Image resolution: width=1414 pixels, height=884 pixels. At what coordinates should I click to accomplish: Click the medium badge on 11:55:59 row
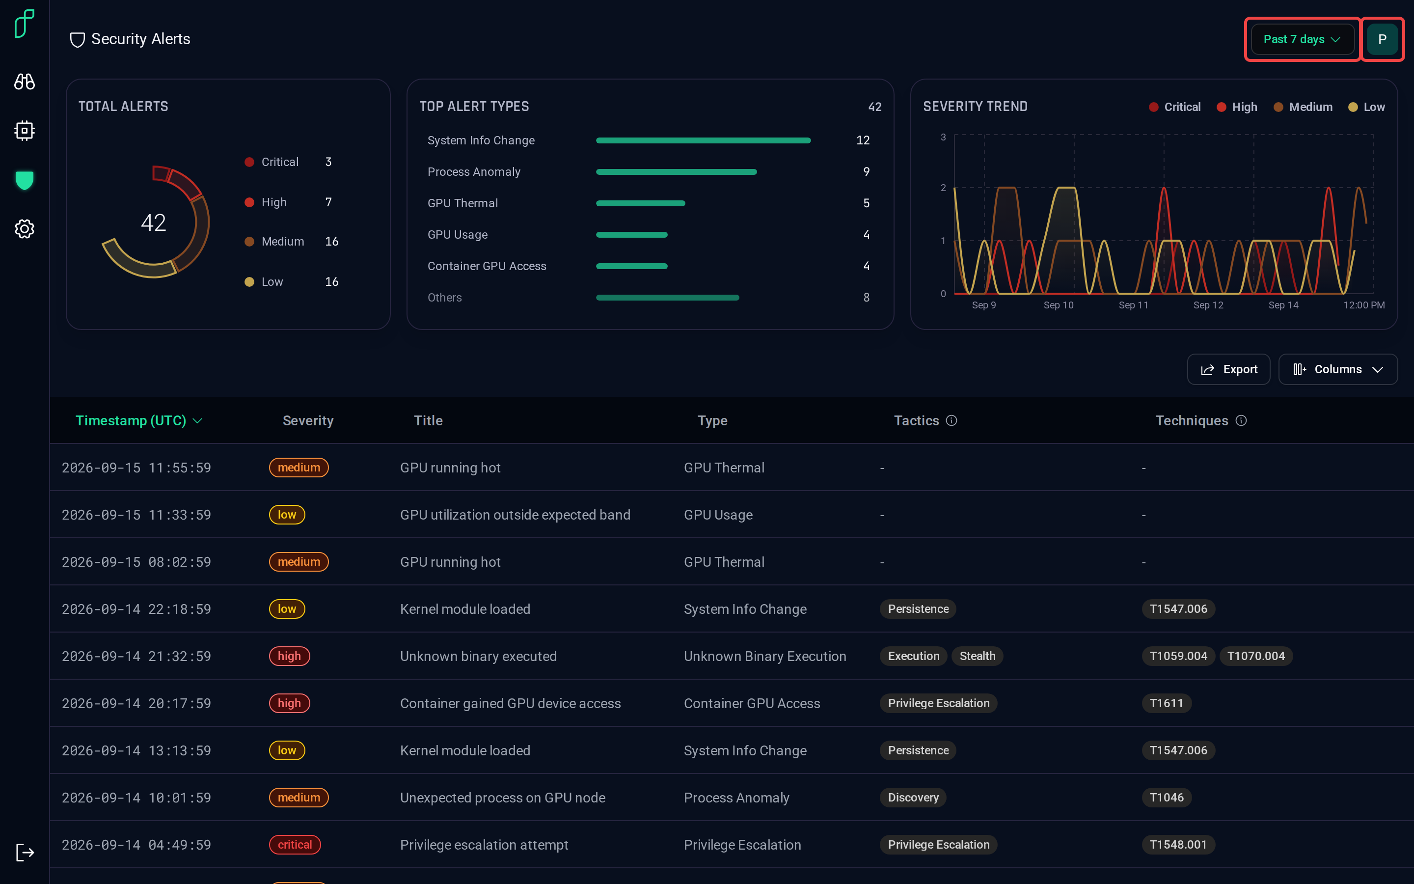(299, 468)
